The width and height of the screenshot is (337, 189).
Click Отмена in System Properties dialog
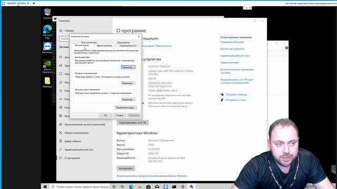point(120,115)
